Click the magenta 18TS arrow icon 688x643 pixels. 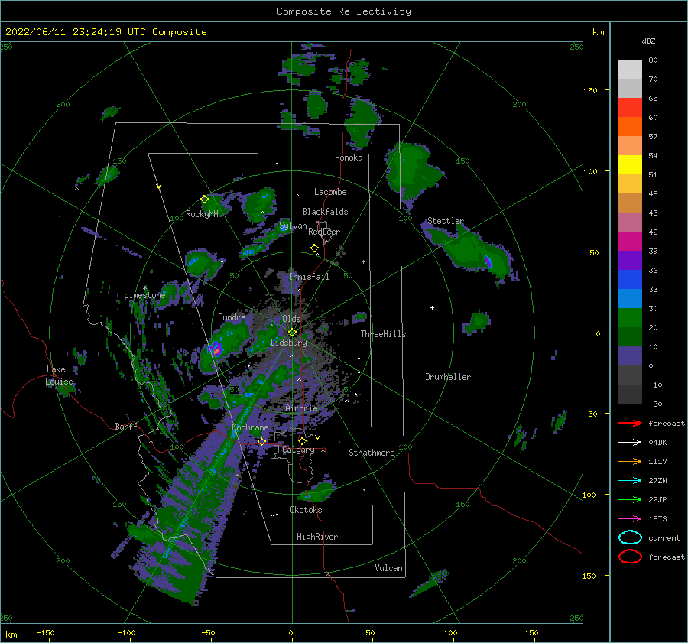point(630,519)
